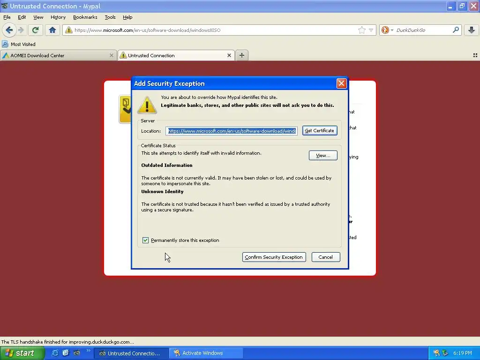Click the DuckDuckGo engine logo icon
Screen dimensions: 480x360
pyautogui.click(x=385, y=30)
